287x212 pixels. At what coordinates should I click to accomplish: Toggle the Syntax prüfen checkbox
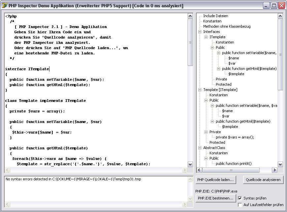(240, 198)
